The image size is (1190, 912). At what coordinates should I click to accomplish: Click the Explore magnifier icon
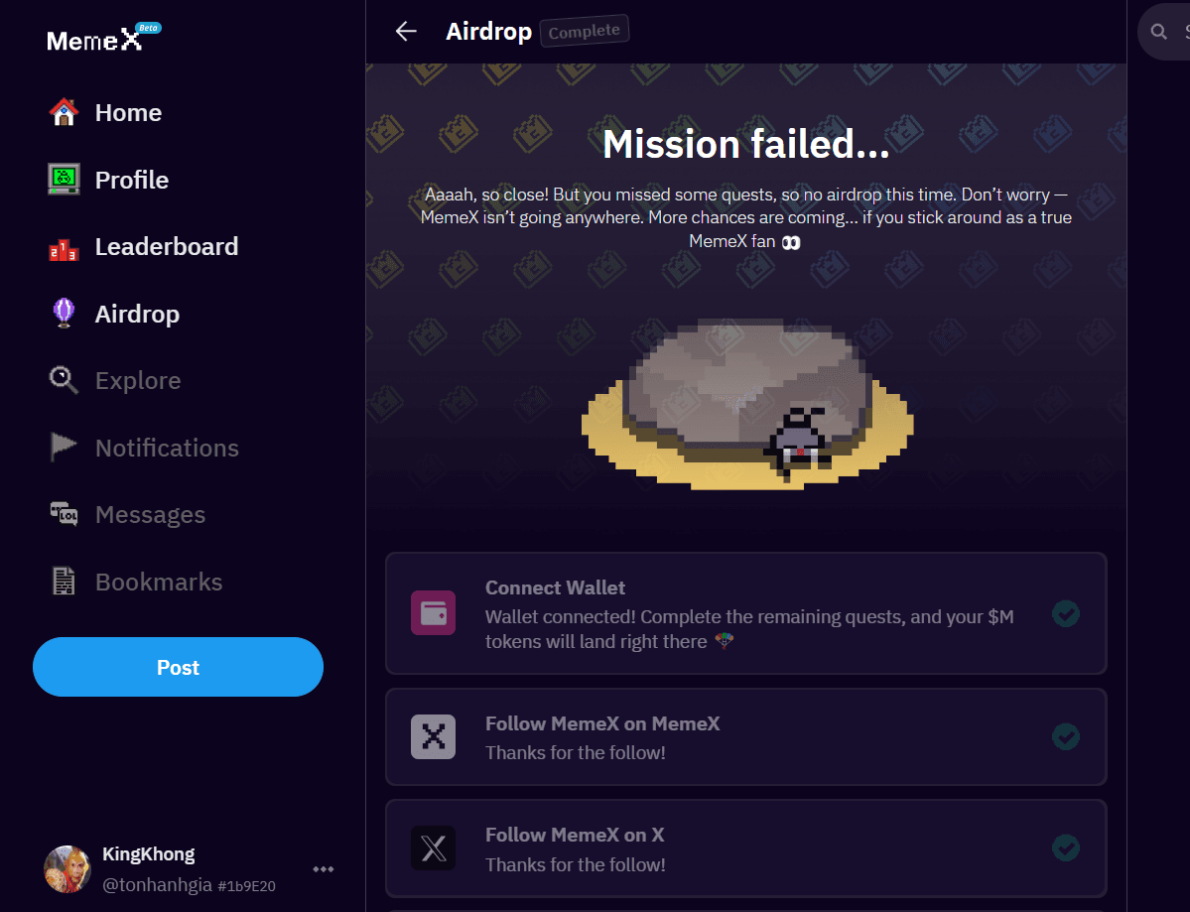tap(64, 380)
